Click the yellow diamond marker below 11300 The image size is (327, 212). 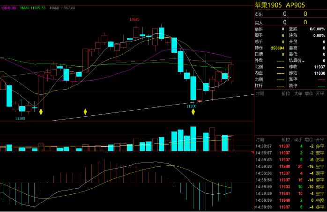coord(193,112)
